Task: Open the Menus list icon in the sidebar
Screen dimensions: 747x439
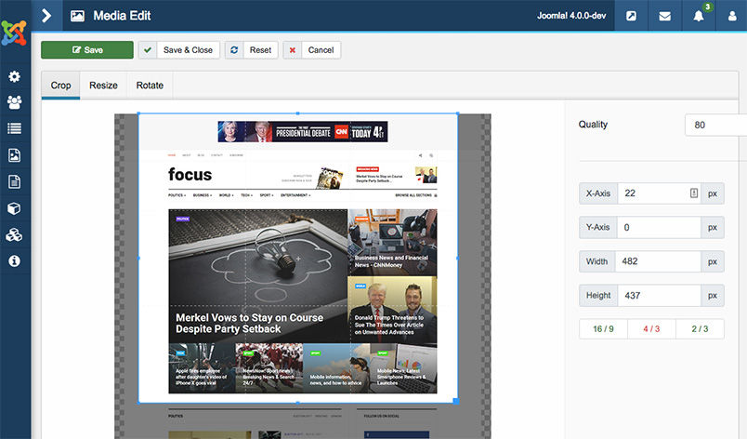Action: 15,128
